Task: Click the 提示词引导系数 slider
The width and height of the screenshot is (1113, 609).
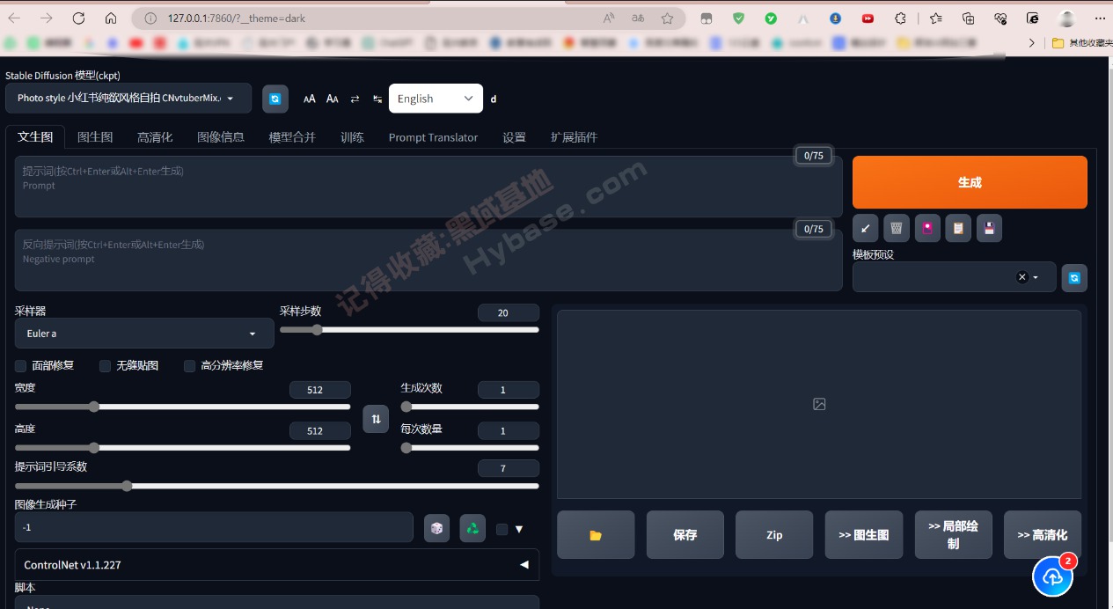Action: point(277,486)
